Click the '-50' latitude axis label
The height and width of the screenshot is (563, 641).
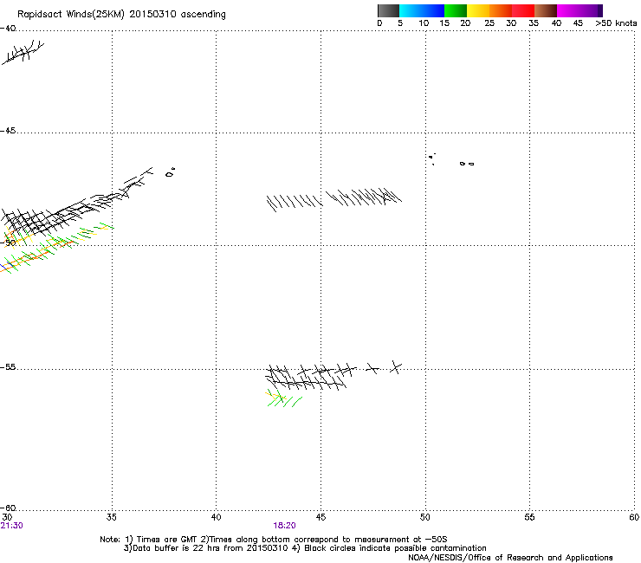coord(8,243)
